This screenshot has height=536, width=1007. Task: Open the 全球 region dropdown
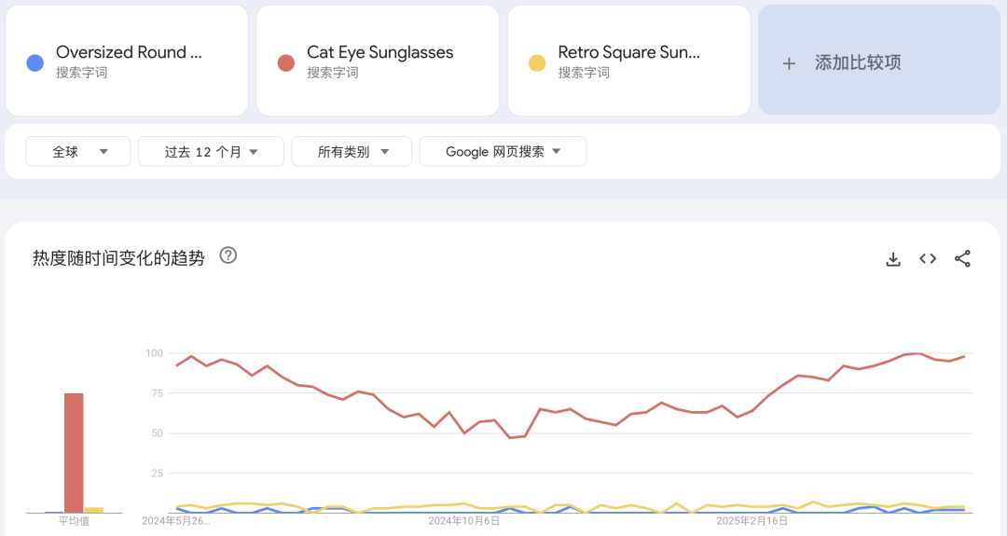tap(78, 152)
